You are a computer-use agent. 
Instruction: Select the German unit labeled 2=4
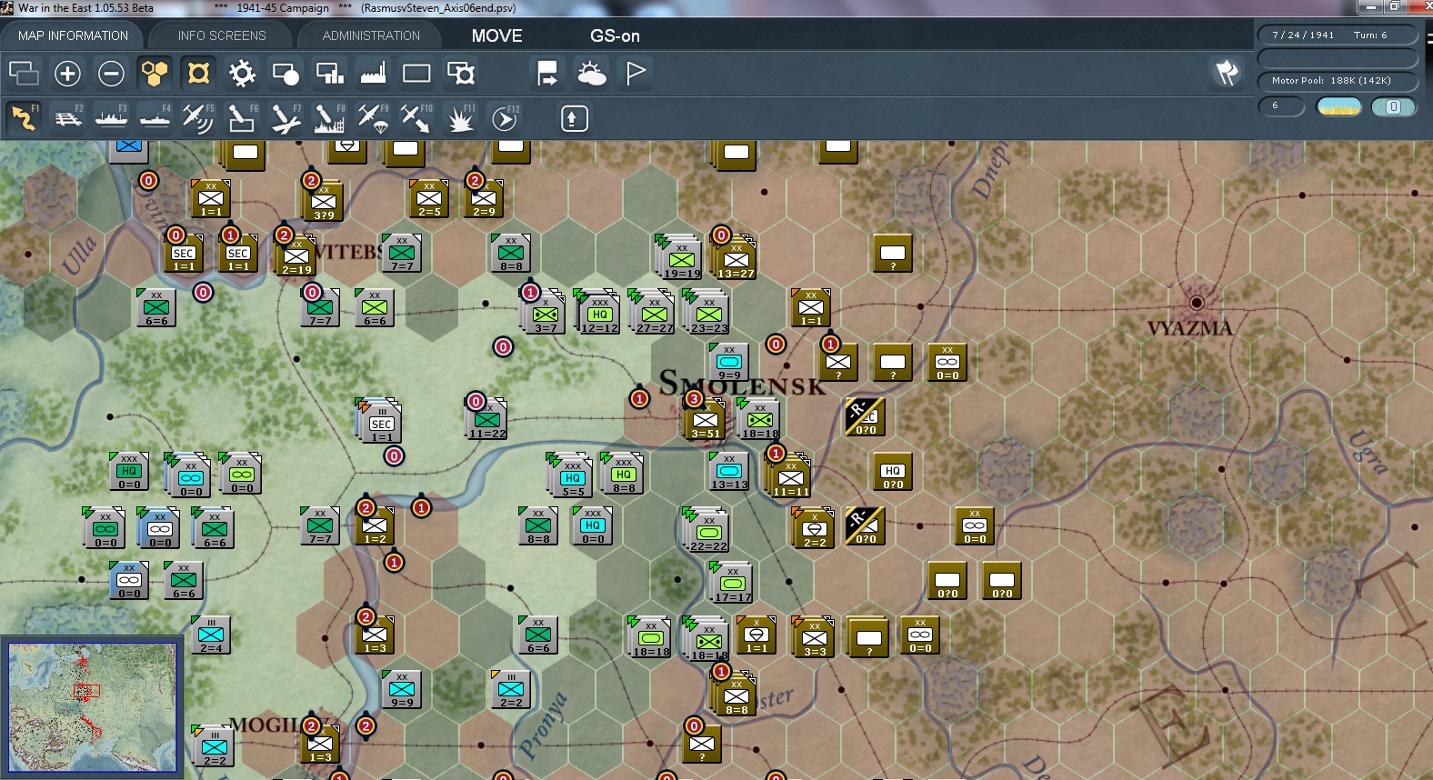pos(211,635)
